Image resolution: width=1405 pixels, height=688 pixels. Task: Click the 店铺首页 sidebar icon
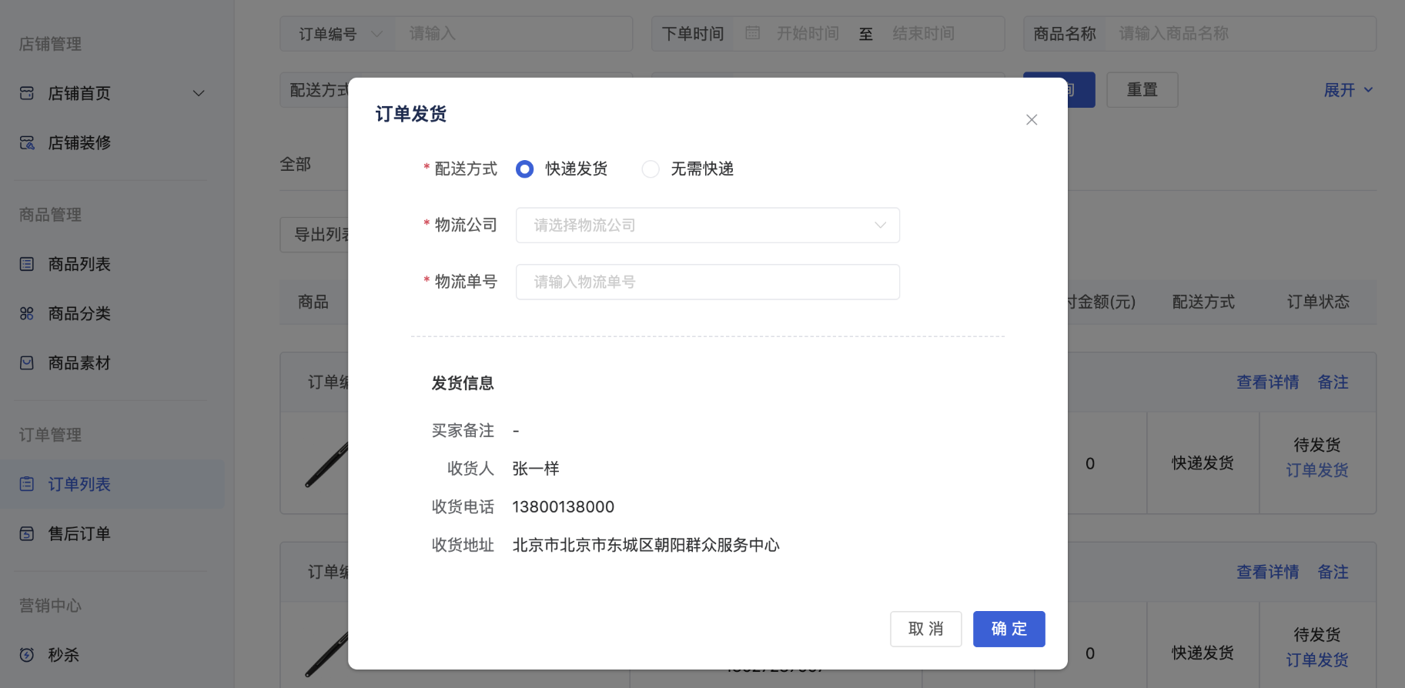tap(27, 93)
